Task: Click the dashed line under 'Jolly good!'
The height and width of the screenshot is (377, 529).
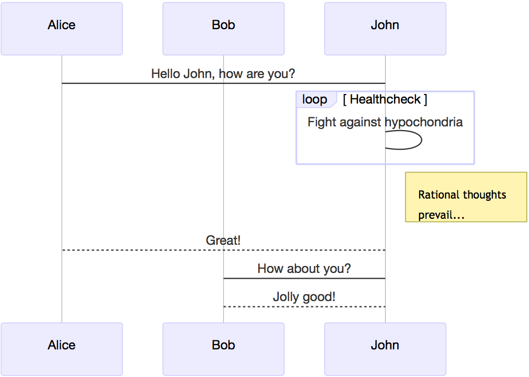Action: (x=304, y=307)
